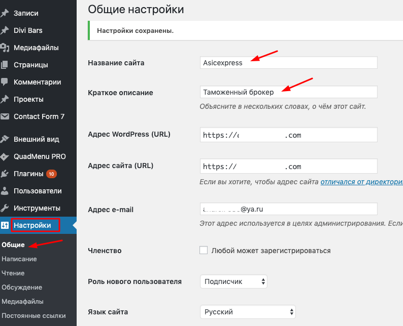Click the Contact Form 7 envelope icon
The width and height of the screenshot is (403, 326).
[x=5, y=116]
